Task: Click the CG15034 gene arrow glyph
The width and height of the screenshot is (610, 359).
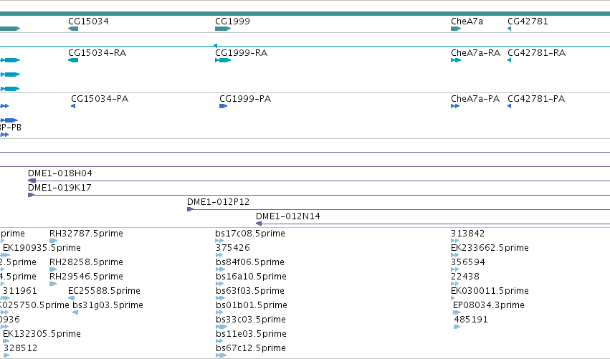Action: pos(73,29)
